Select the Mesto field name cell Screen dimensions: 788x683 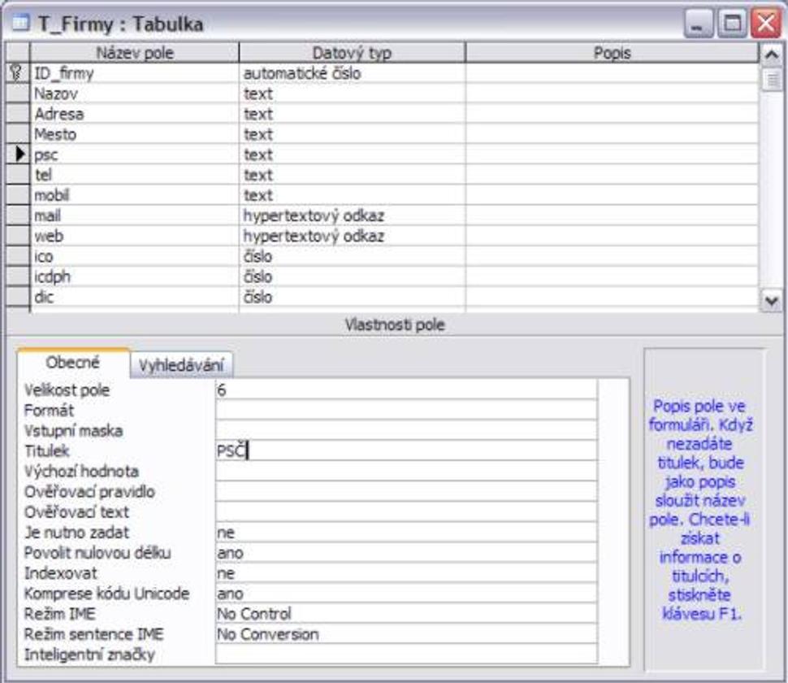click(135, 134)
